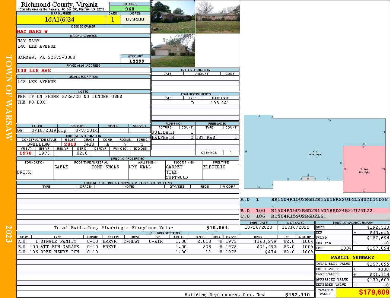Select the small gray C porch sketch box

(x=308, y=179)
